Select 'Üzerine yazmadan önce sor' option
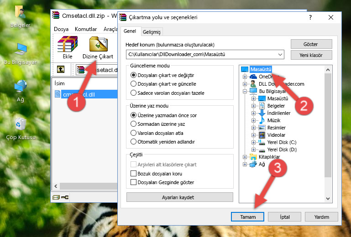351x237 pixels. [133, 115]
